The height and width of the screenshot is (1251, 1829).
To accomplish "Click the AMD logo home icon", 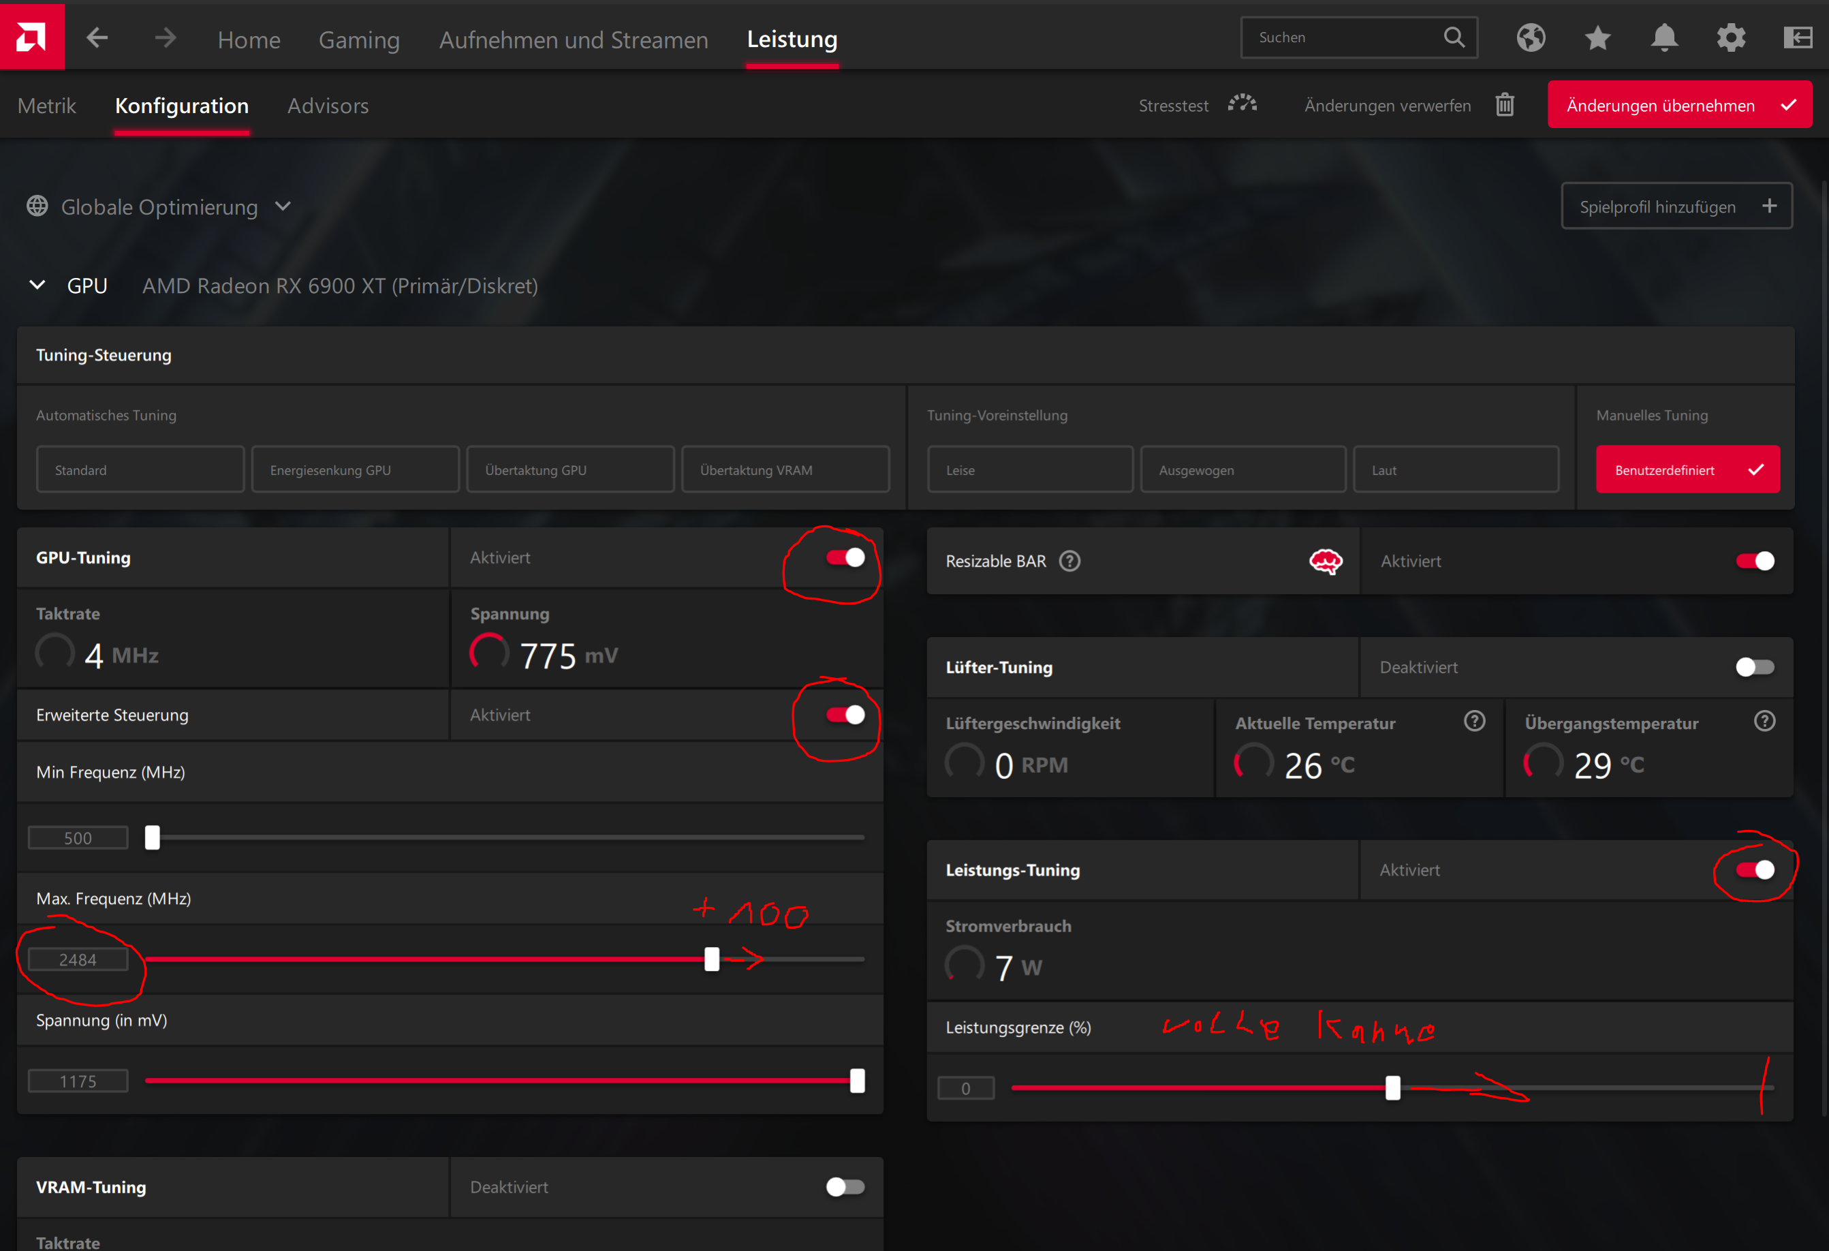I will pyautogui.click(x=31, y=36).
